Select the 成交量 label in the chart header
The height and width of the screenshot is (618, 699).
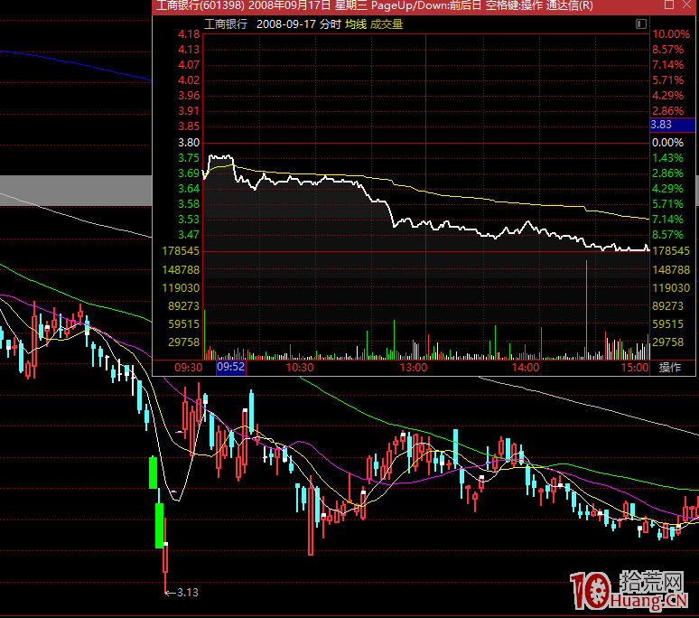[x=387, y=24]
